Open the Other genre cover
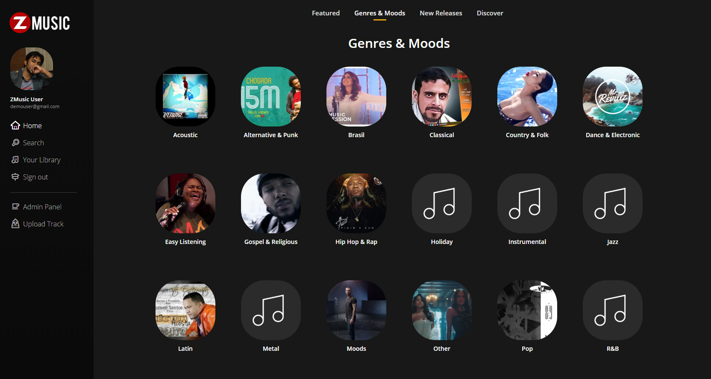 (442, 310)
